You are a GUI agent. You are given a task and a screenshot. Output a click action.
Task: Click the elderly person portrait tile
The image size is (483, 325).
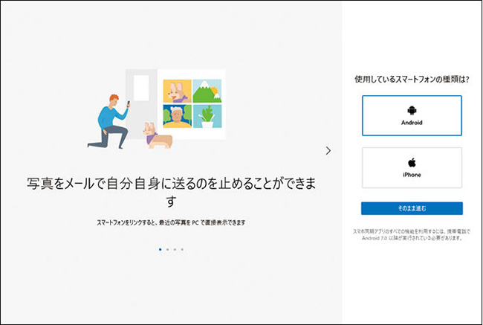click(177, 116)
